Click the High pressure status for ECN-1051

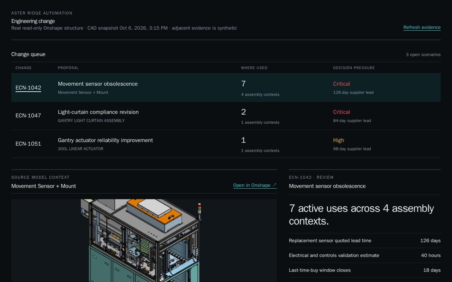(x=338, y=140)
